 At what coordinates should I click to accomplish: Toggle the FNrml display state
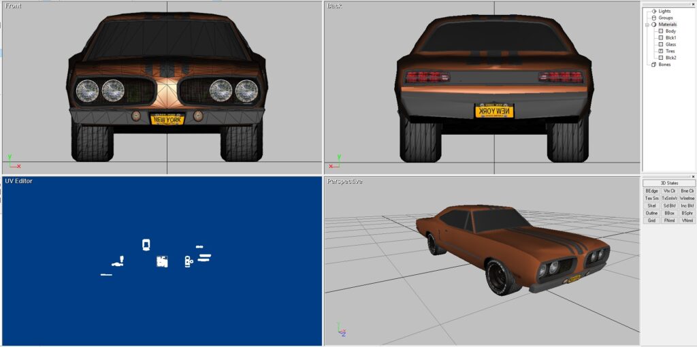pos(669,220)
